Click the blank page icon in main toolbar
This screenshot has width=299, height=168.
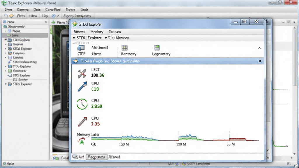(x=6, y=16)
